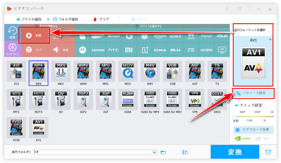Select the MKV format icon
The height and width of the screenshot is (163, 281).
(x=61, y=71)
